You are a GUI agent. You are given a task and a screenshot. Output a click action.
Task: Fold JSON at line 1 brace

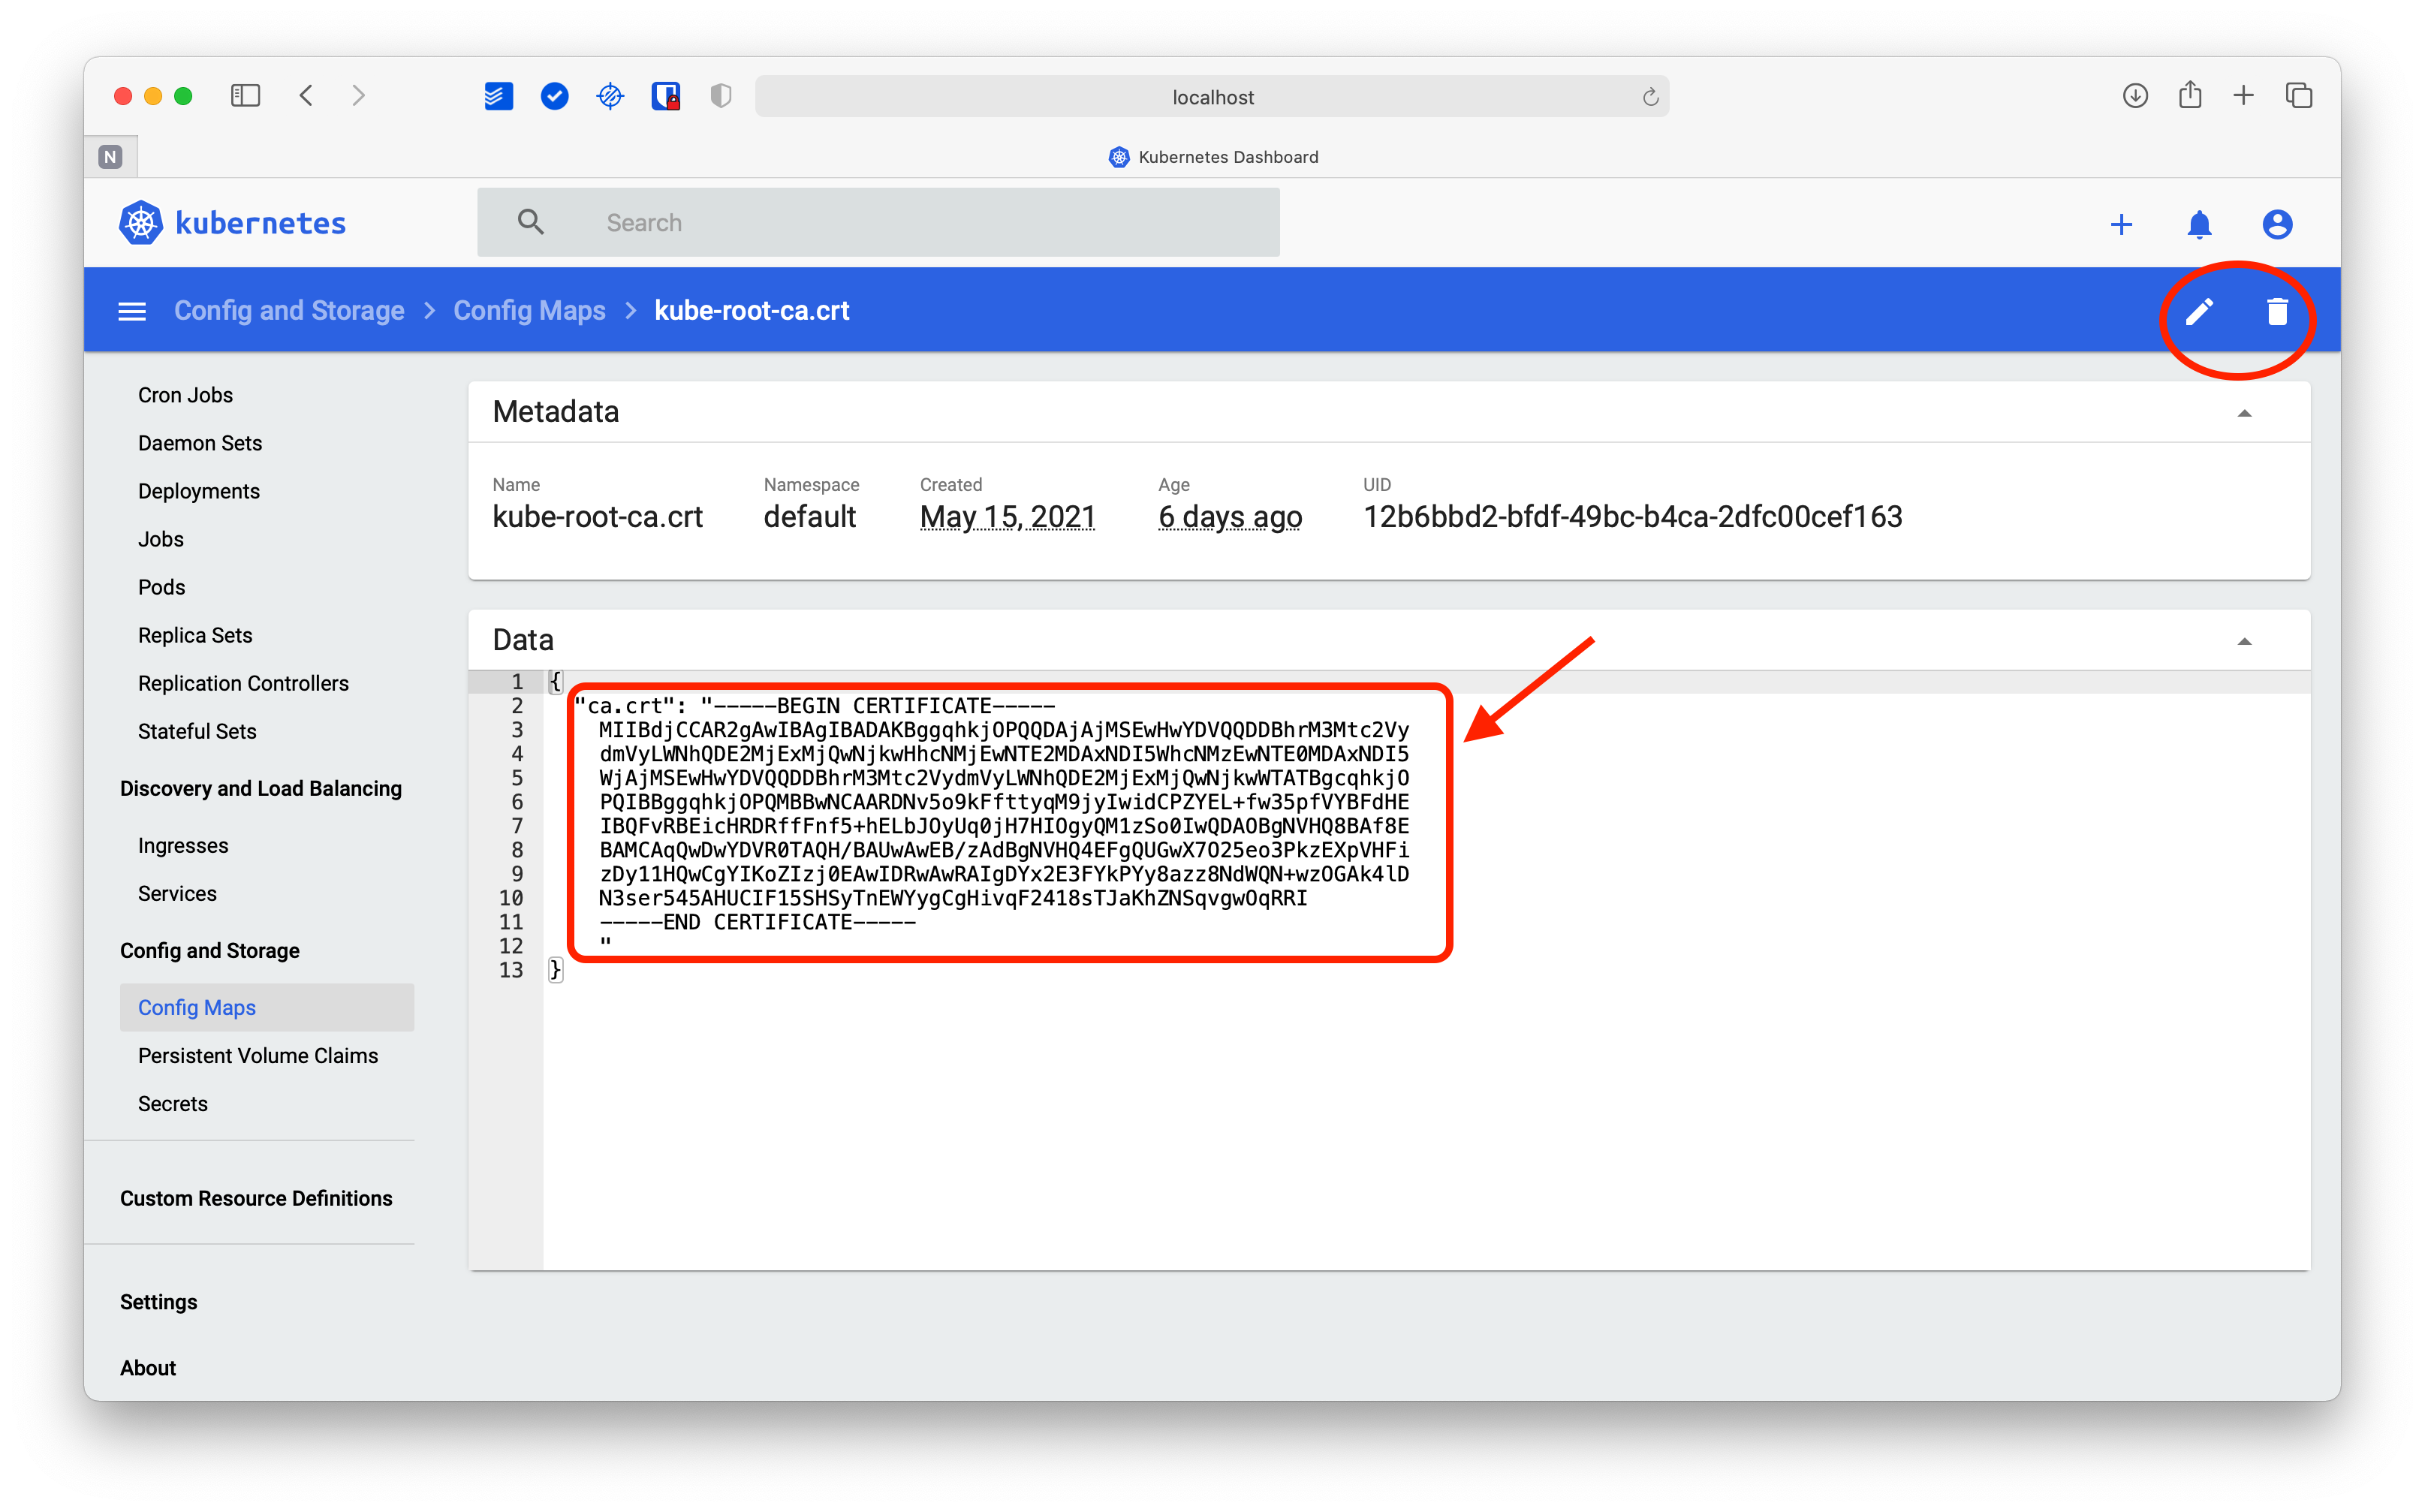pos(555,682)
